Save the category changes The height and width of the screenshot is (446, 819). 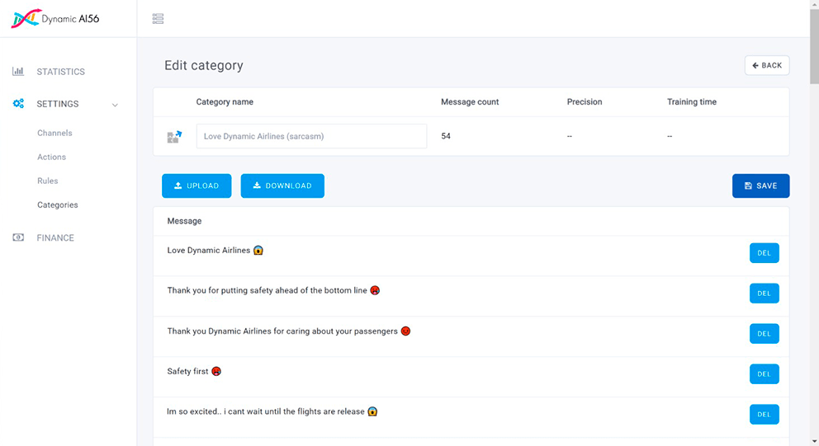point(760,185)
